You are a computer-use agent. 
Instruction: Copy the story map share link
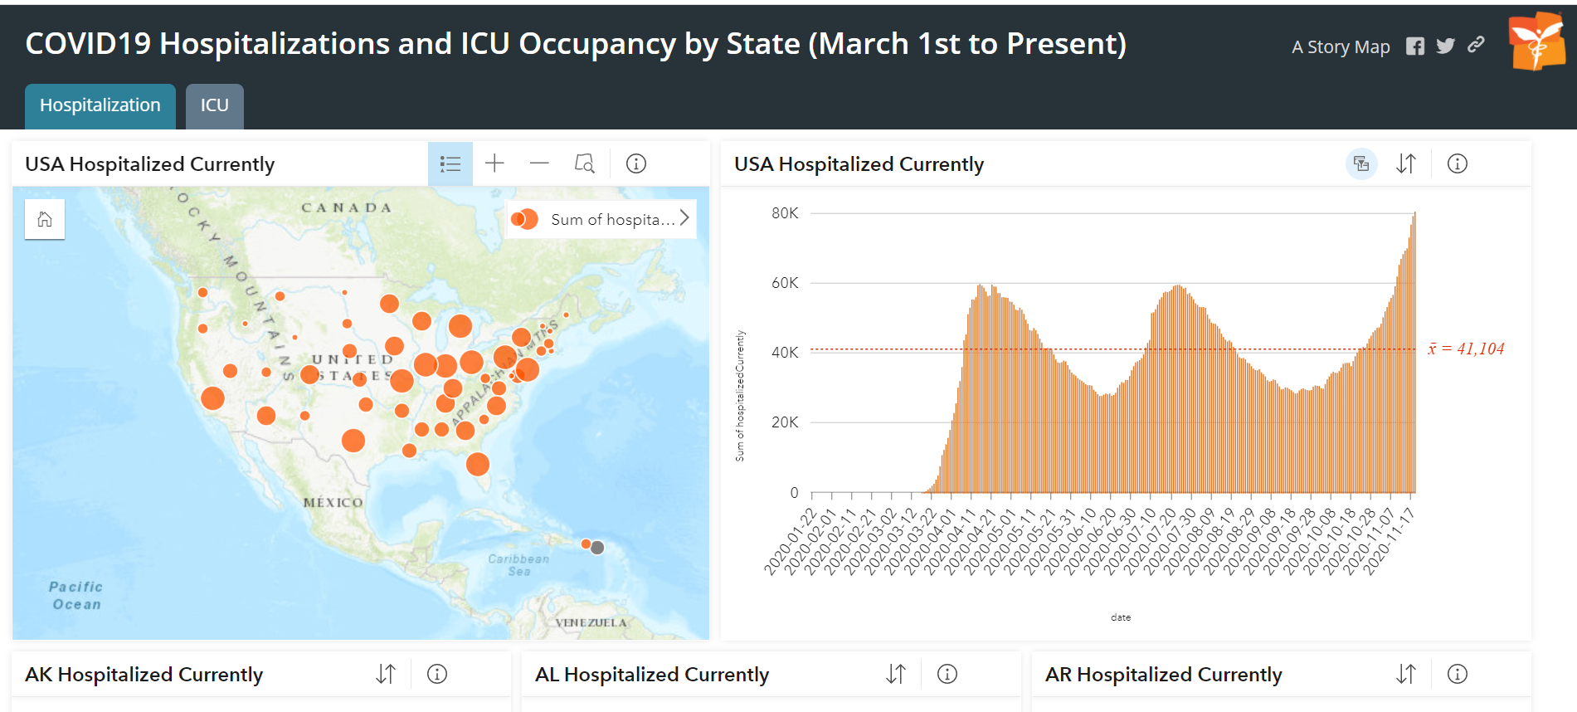tap(1476, 45)
